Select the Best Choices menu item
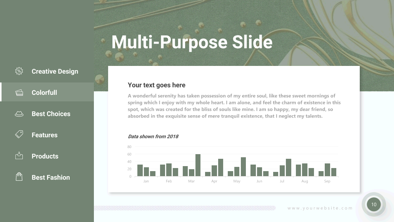Image resolution: width=394 pixels, height=222 pixels. (47, 114)
